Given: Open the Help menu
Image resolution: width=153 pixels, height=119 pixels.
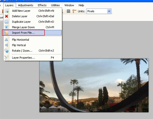Looking at the screenshot, I should [x=81, y=5].
